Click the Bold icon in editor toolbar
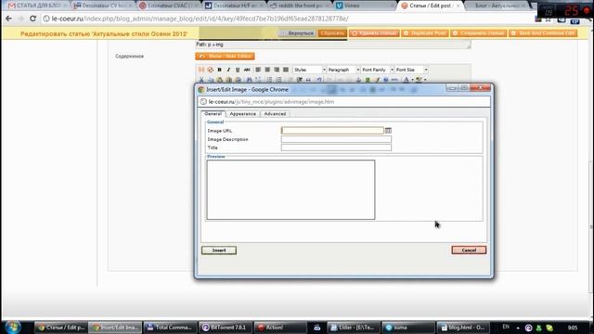 point(219,70)
